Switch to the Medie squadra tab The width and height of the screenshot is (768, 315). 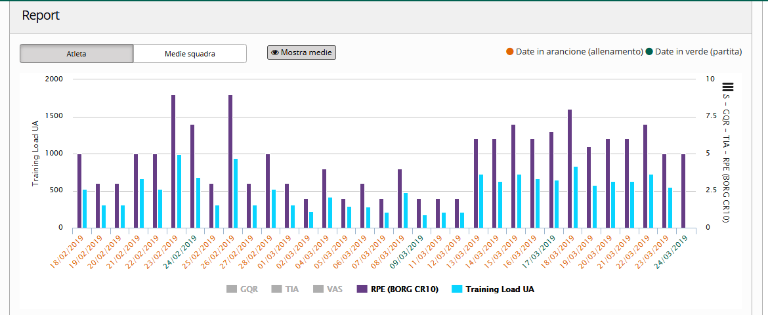click(190, 54)
